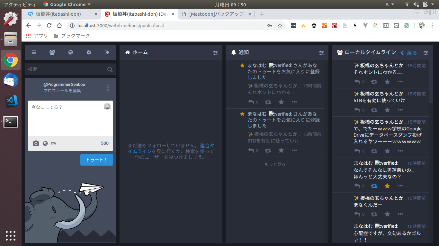Toggle the CW content warning in compose box
This screenshot has height=246, width=439.
(x=54, y=143)
